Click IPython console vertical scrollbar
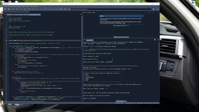The width and height of the screenshot is (199, 112). coord(159,57)
